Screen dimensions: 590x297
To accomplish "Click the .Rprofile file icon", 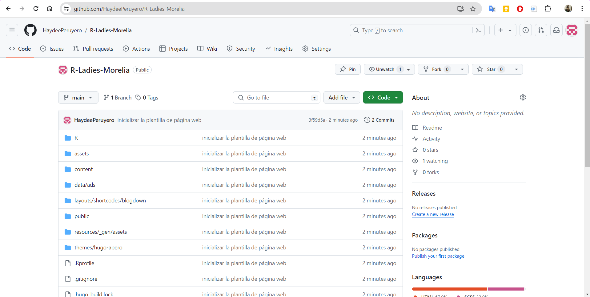I will (x=68, y=263).
